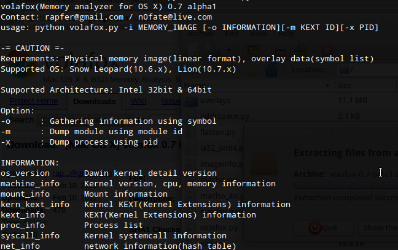Click 'Gathering information using symbol' text
The image size is (398, 250).
[x=133, y=121]
